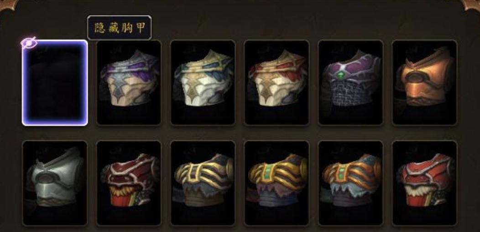
Task: Click the top-left ornate frame corner
Action: point(8,5)
